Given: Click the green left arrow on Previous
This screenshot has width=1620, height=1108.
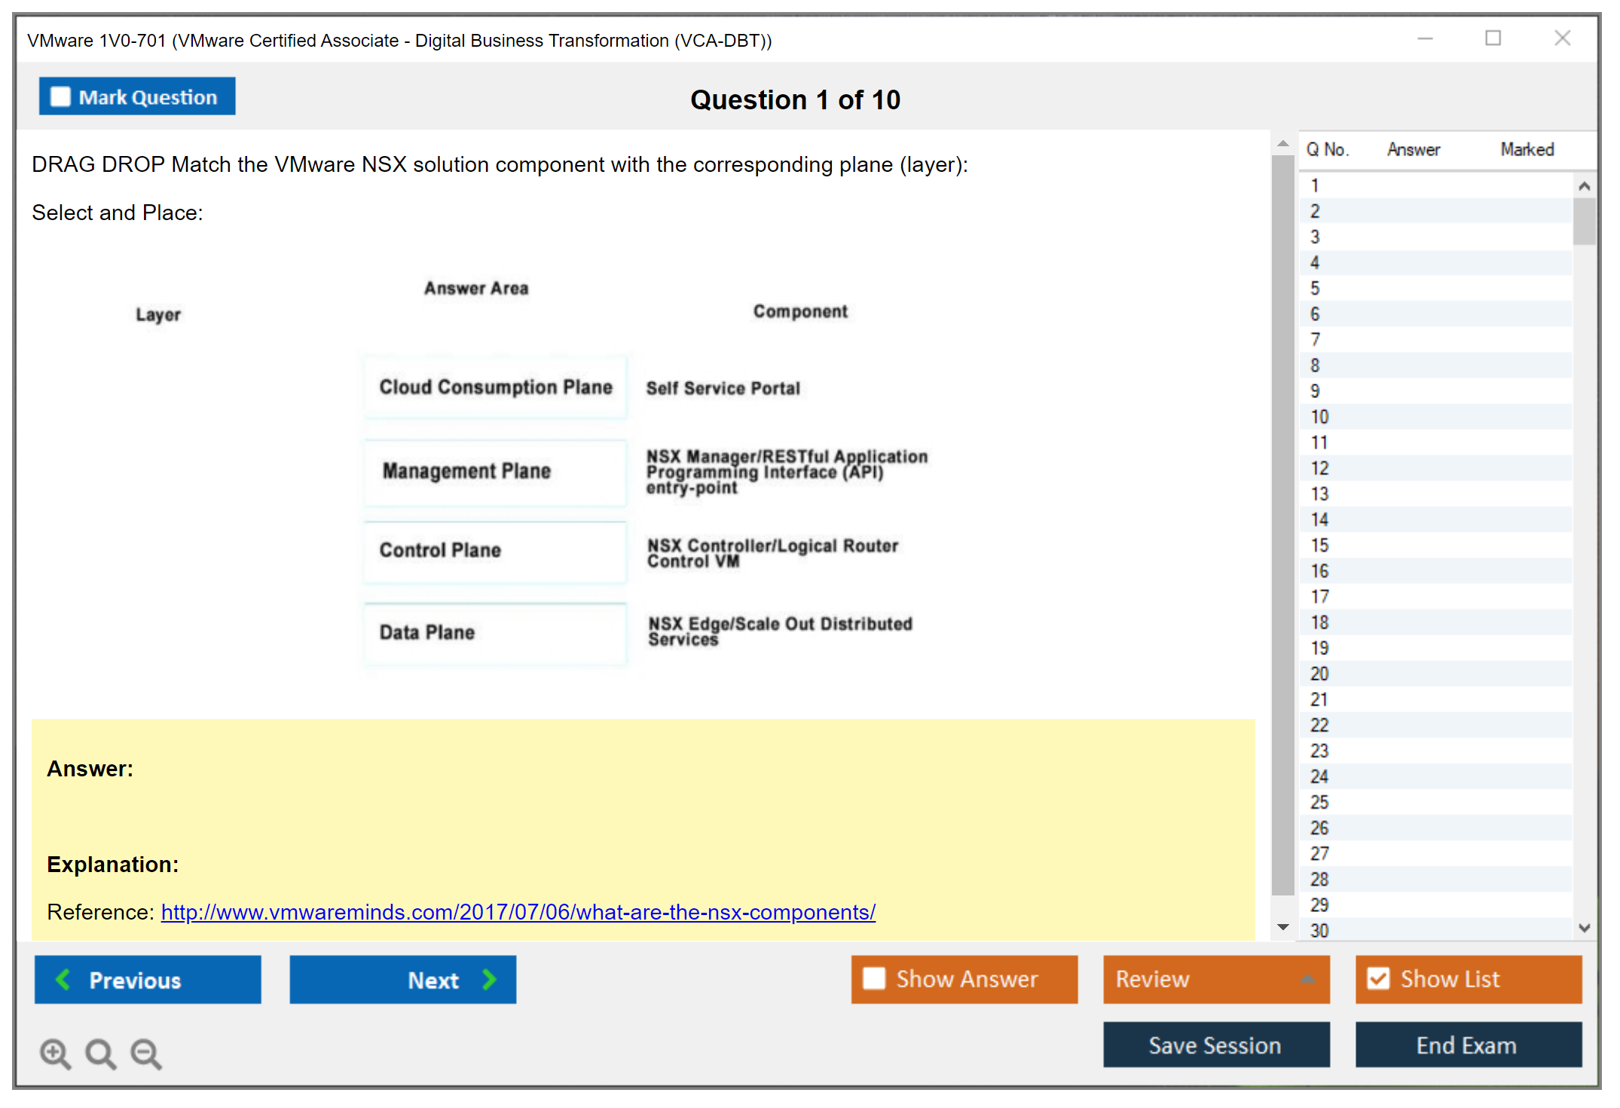Looking at the screenshot, I should pos(63,979).
